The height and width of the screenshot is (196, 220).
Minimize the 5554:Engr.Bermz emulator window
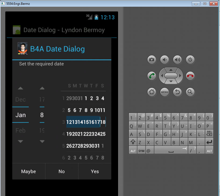pyautogui.click(x=196, y=4)
